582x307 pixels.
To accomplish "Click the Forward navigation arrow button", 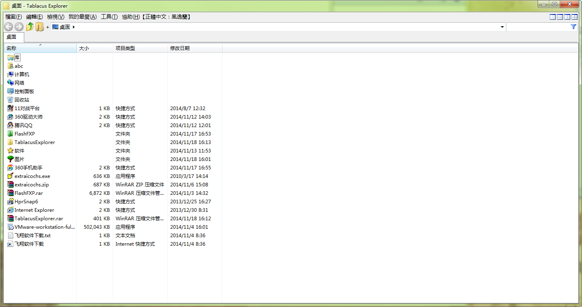I will pyautogui.click(x=19, y=27).
